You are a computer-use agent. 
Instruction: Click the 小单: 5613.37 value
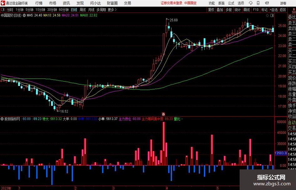click(108, 119)
